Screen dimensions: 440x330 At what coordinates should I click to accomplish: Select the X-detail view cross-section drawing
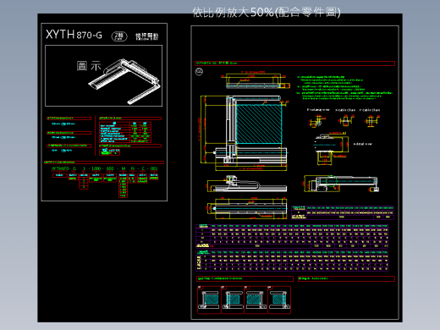[332, 148]
